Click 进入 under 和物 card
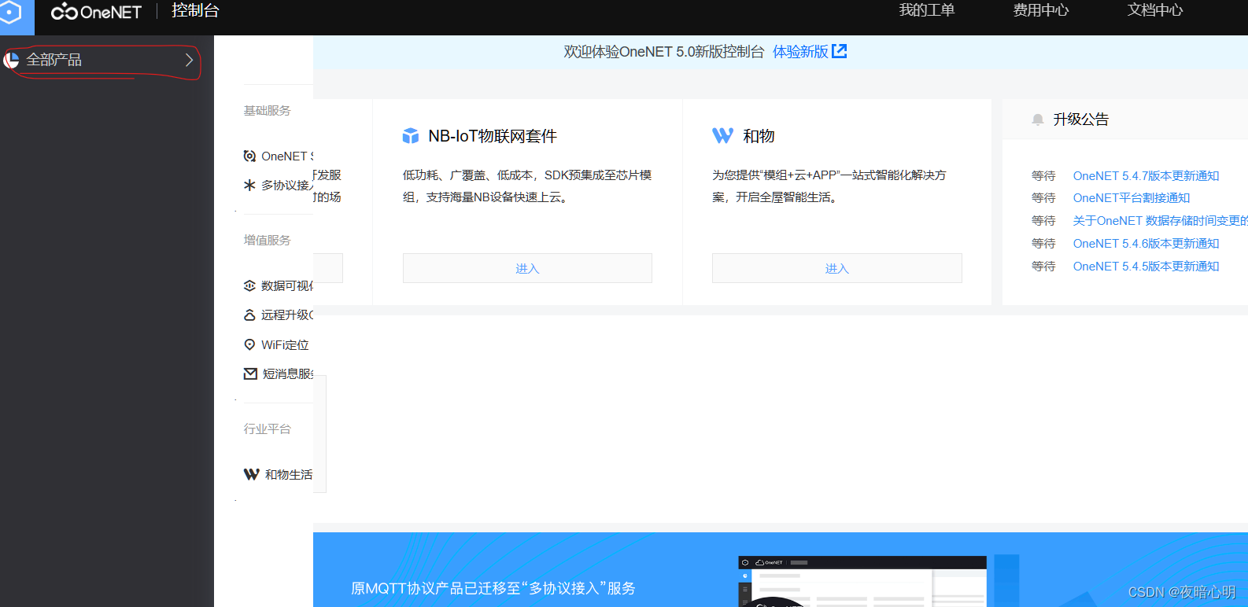Viewport: 1248px width, 607px height. click(x=837, y=268)
